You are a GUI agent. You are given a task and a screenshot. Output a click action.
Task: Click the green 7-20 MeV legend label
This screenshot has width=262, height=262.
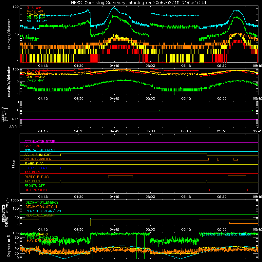point(35,80)
